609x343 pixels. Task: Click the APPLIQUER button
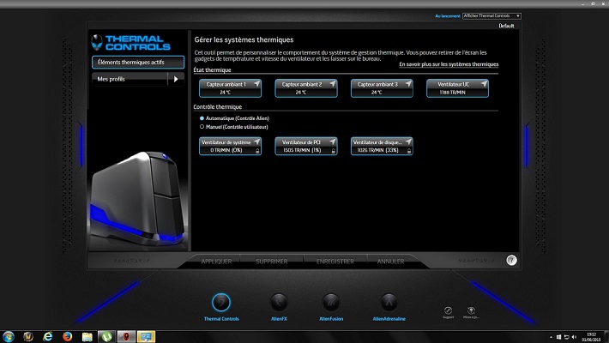coord(216,262)
